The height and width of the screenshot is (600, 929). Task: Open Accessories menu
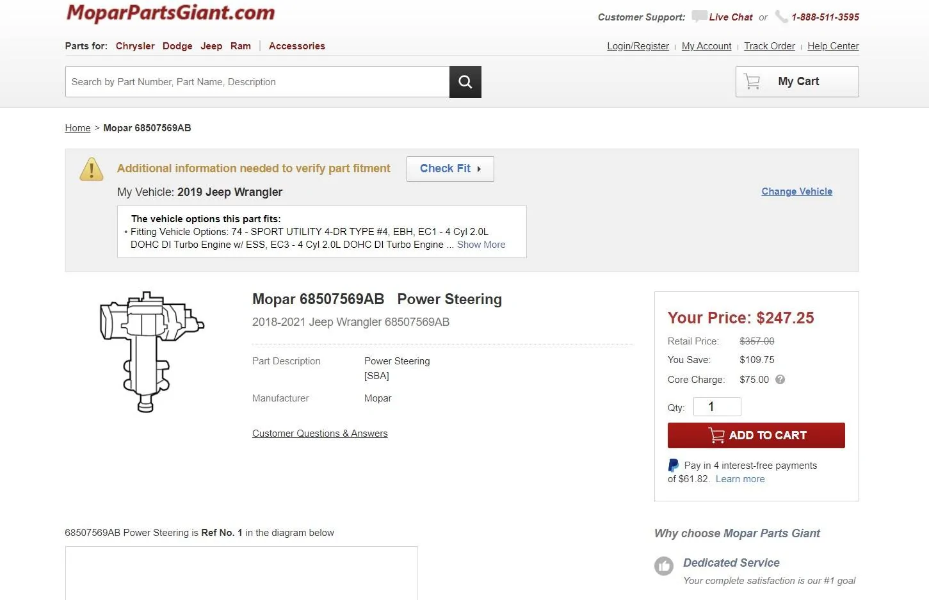297,46
